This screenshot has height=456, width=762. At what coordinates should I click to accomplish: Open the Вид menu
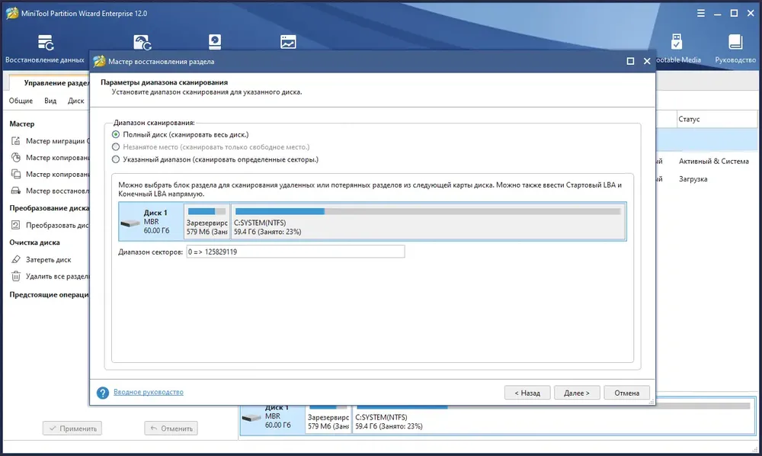pos(50,101)
